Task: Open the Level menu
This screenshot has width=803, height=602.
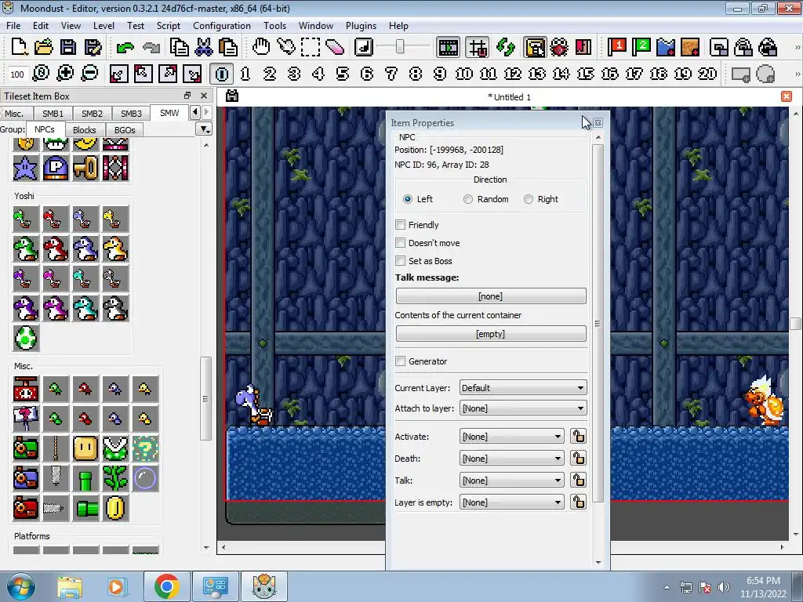Action: [x=104, y=26]
